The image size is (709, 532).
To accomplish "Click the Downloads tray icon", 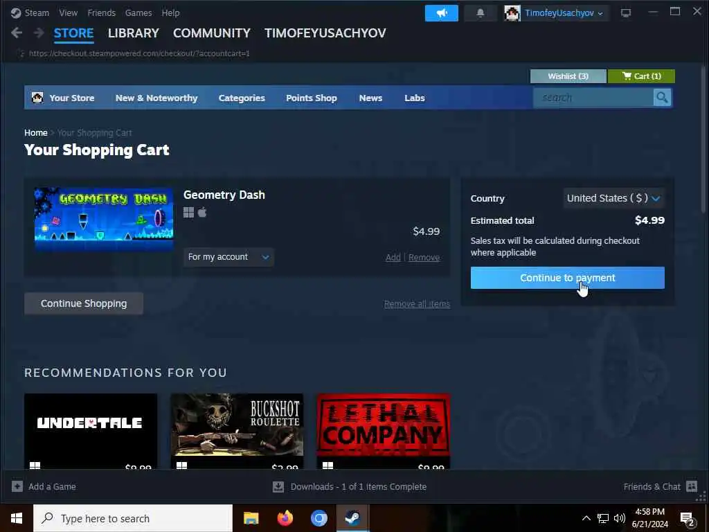I will (278, 486).
